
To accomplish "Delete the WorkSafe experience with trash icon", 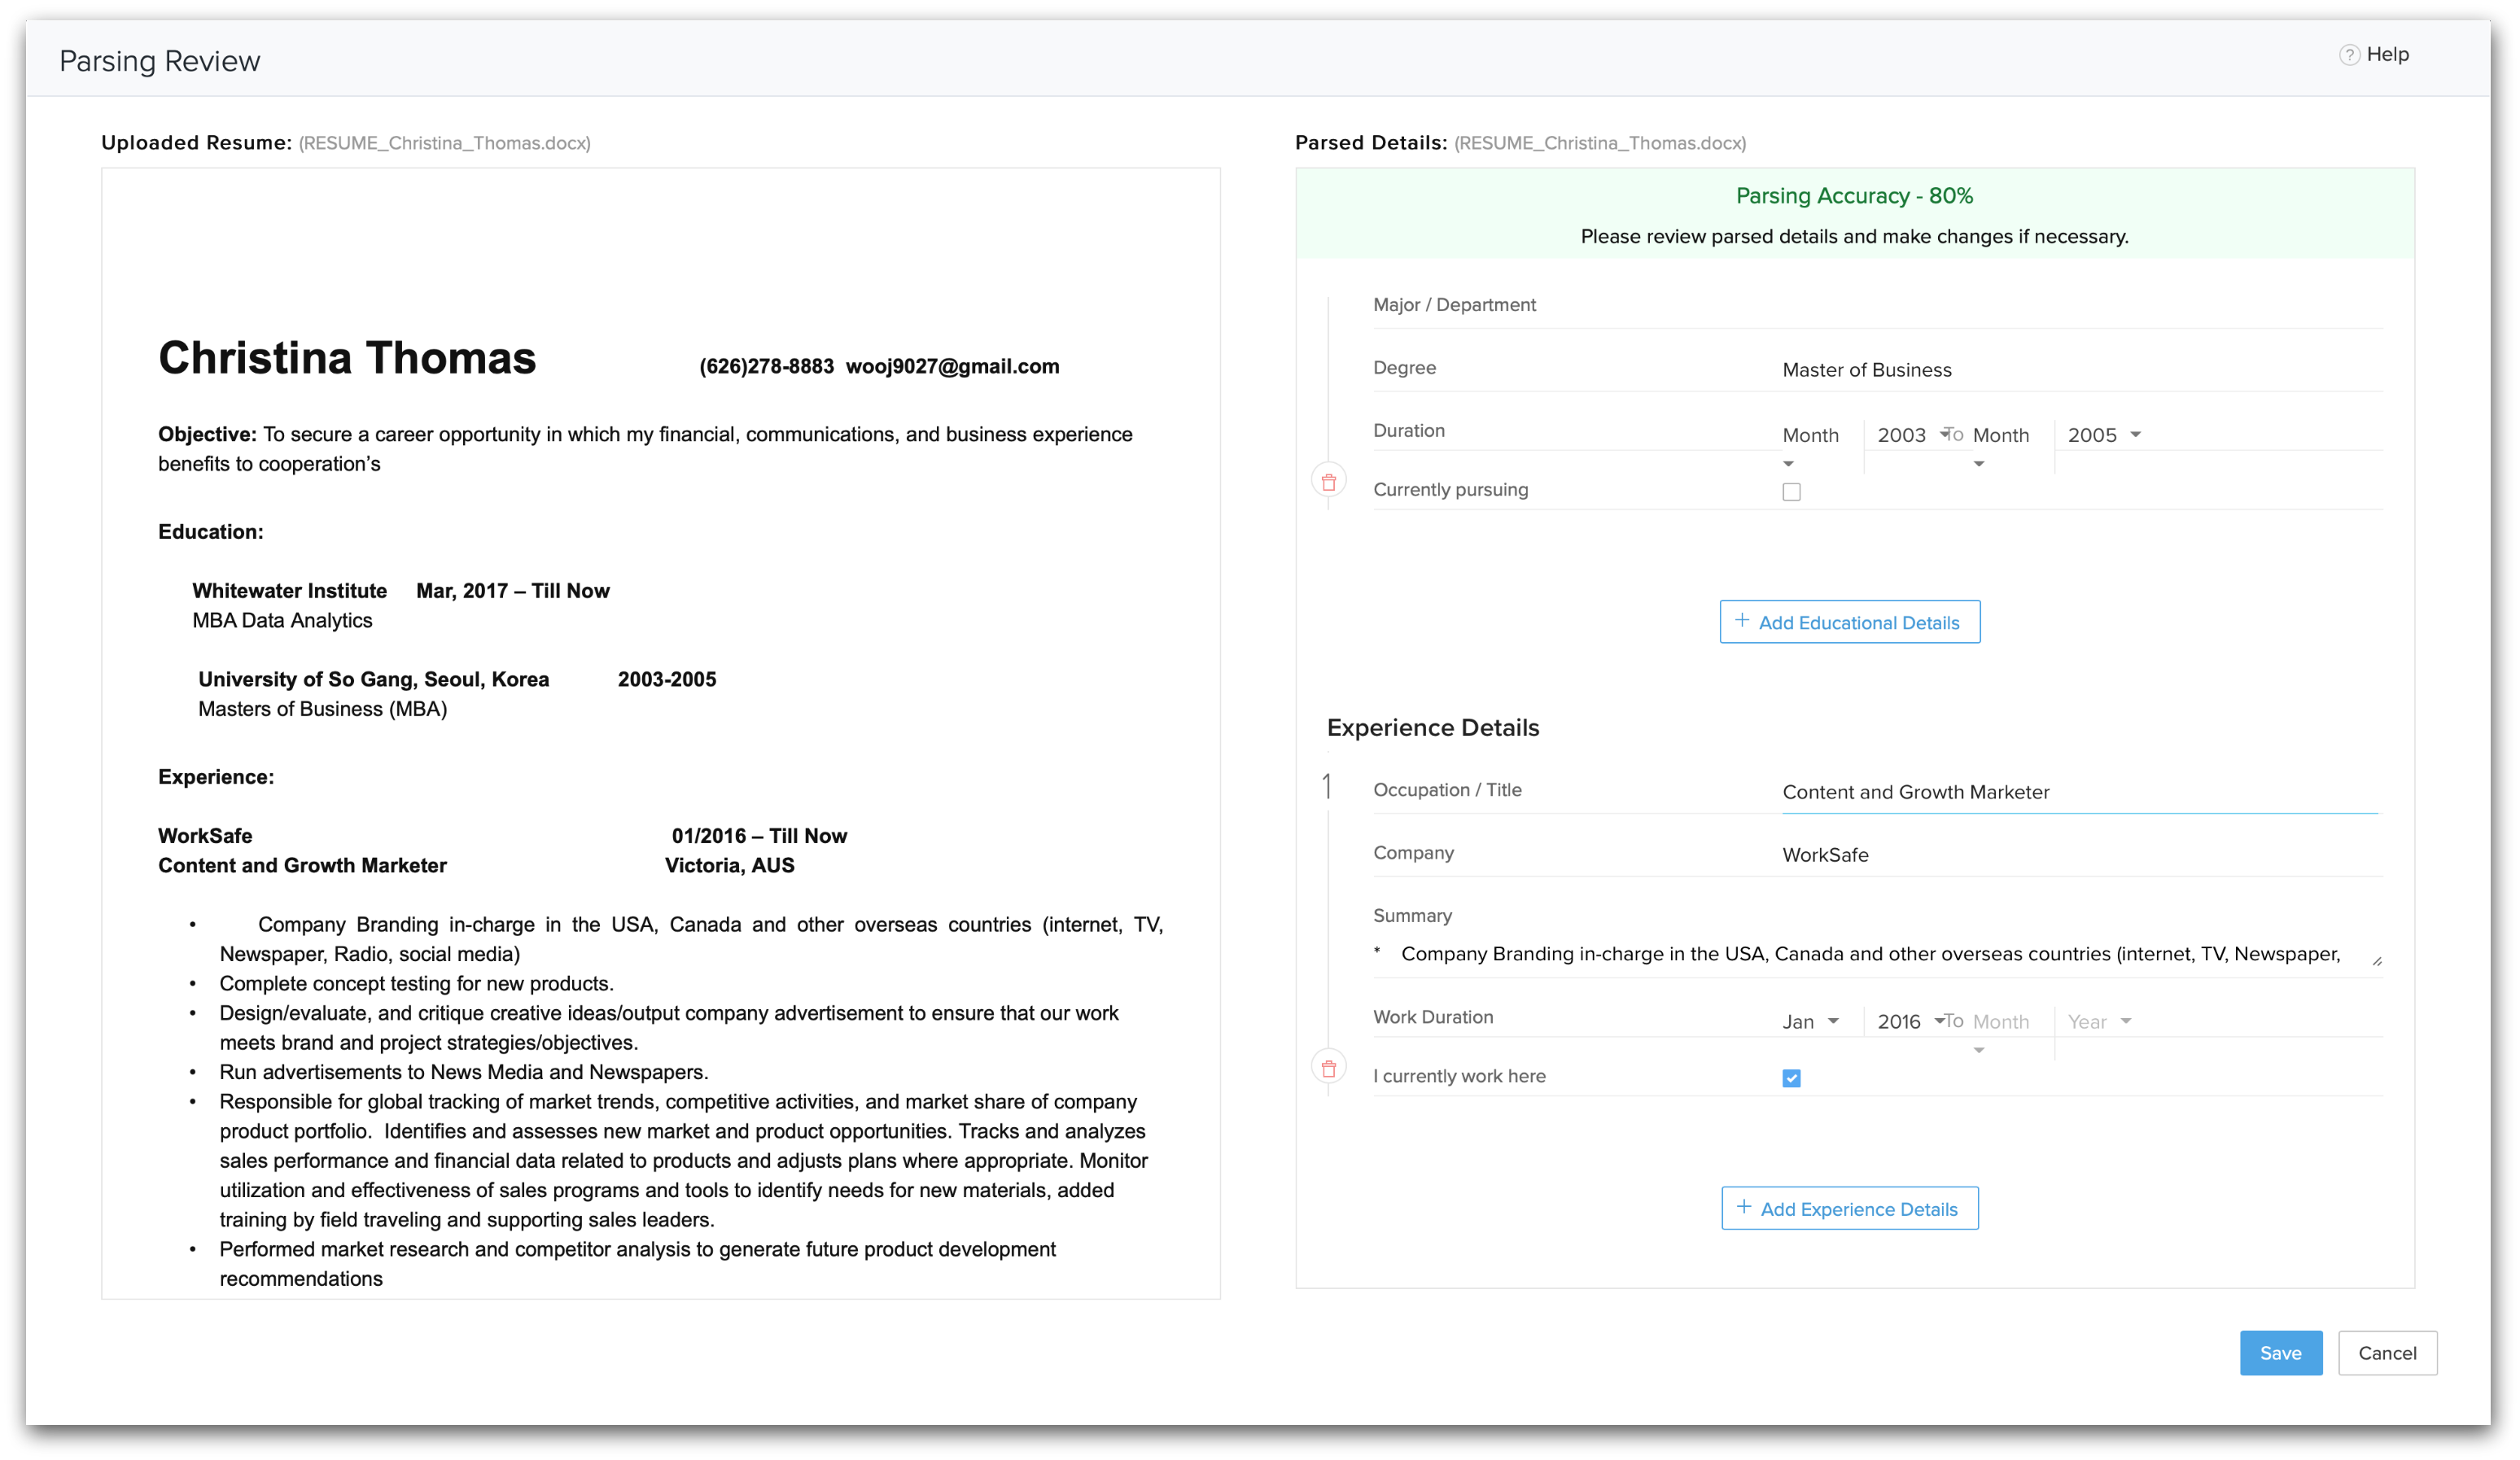I will [x=1328, y=1068].
